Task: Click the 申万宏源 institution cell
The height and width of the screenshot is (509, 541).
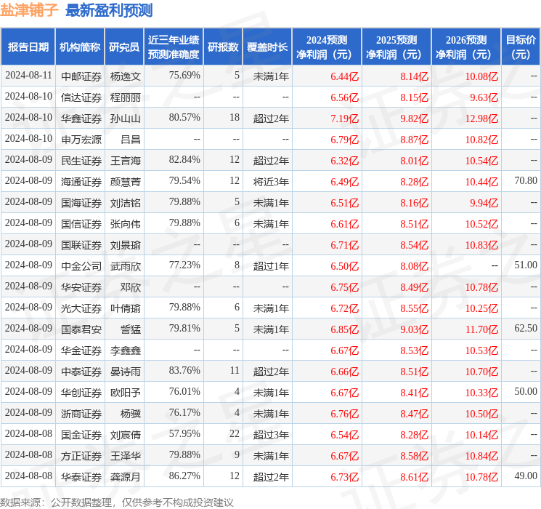Action: click(81, 140)
